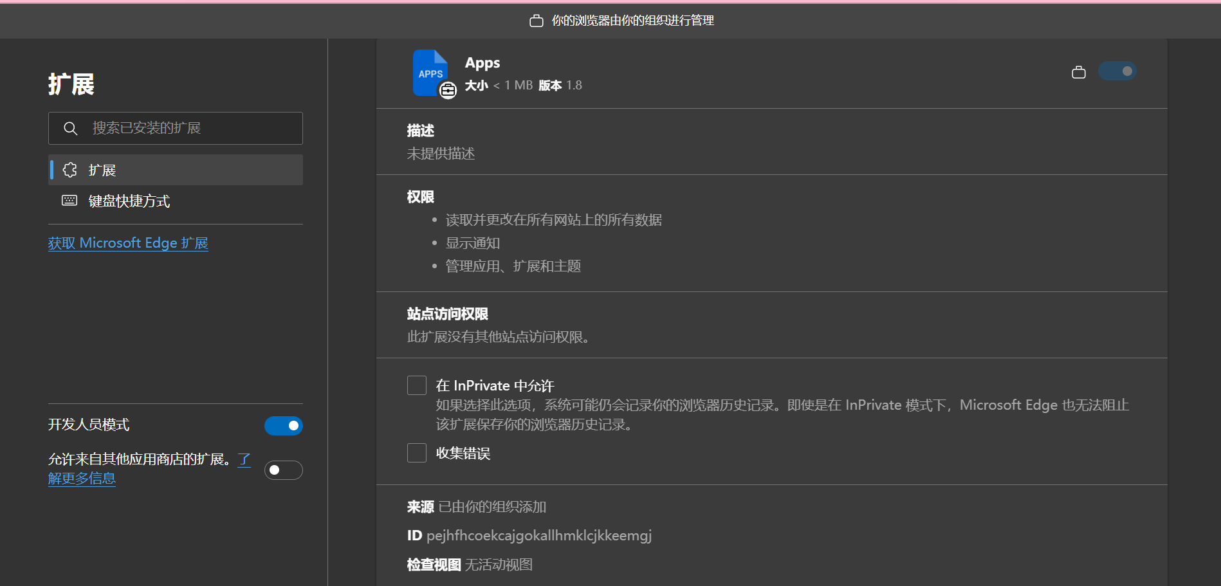The image size is (1221, 586).
Task: Click the keyboard icon in the sidebar
Action: pos(69,201)
